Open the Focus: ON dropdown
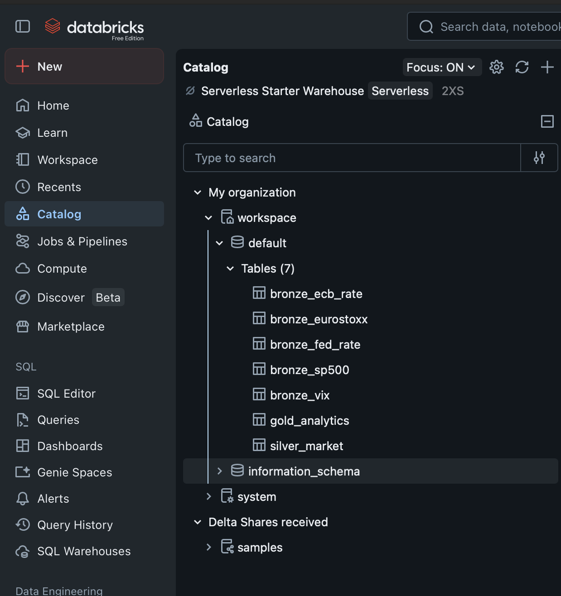This screenshot has height=596, width=561. [442, 67]
